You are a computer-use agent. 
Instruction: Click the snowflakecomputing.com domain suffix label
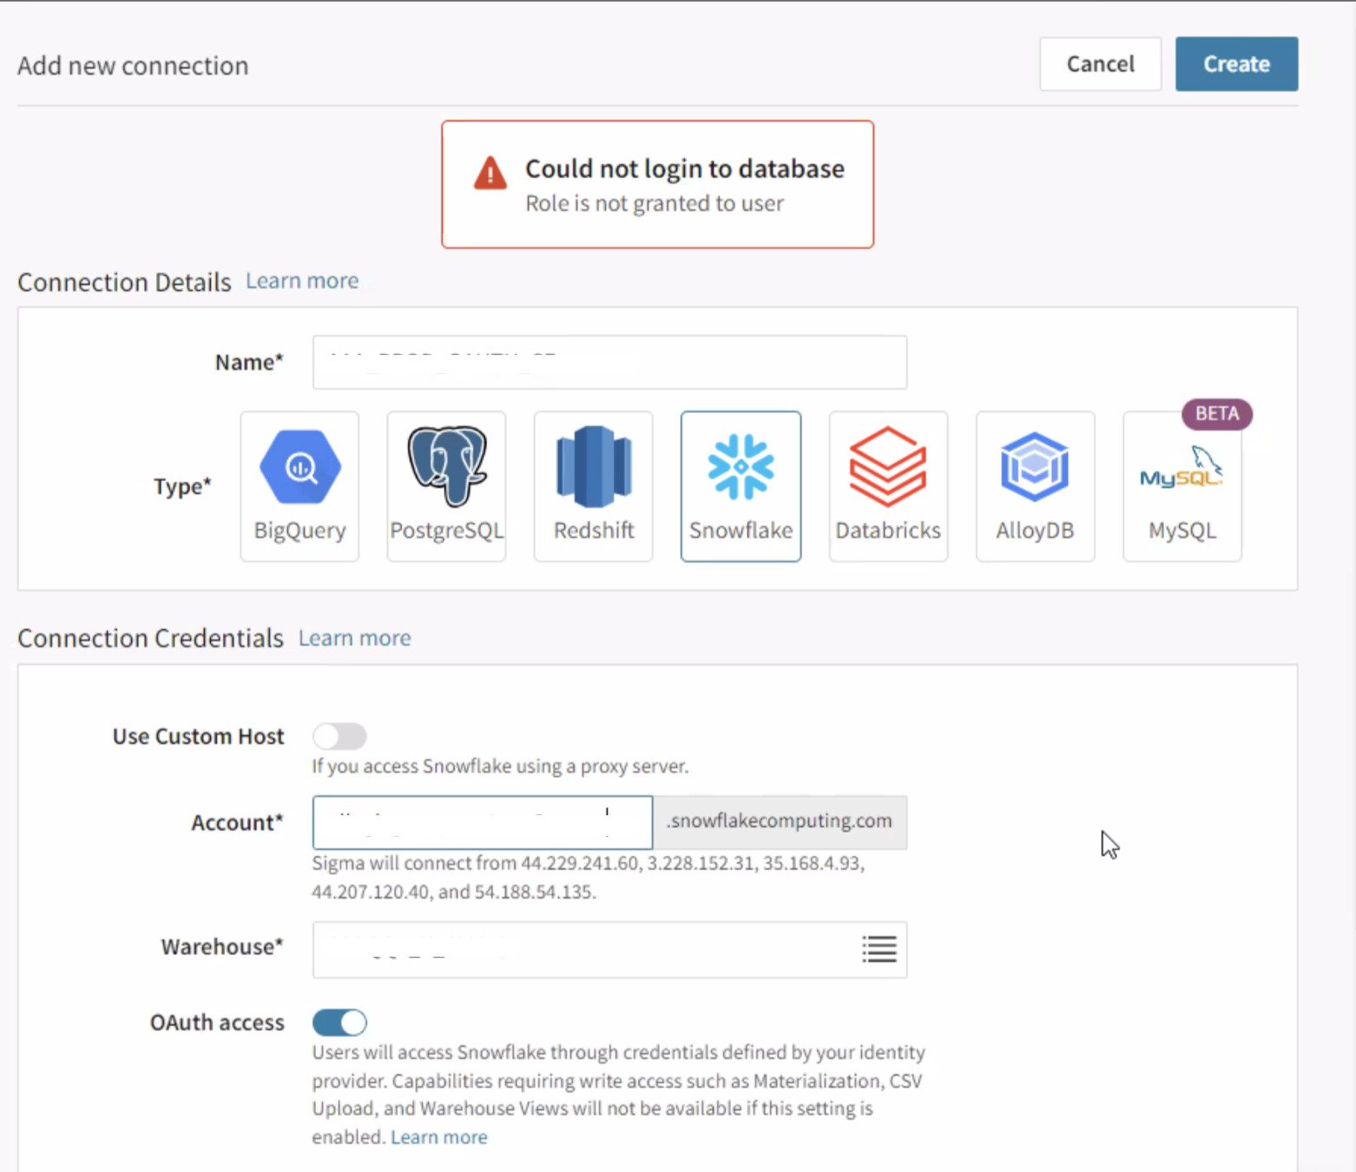(778, 820)
